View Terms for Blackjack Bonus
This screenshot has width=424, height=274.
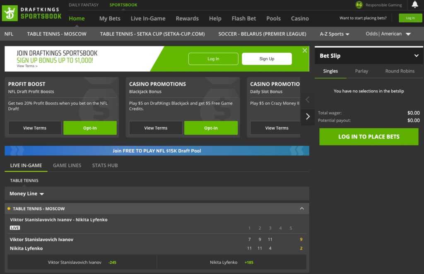(156, 128)
